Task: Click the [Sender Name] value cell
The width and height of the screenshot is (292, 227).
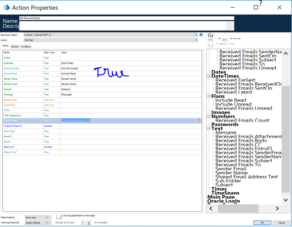Action: [131, 79]
